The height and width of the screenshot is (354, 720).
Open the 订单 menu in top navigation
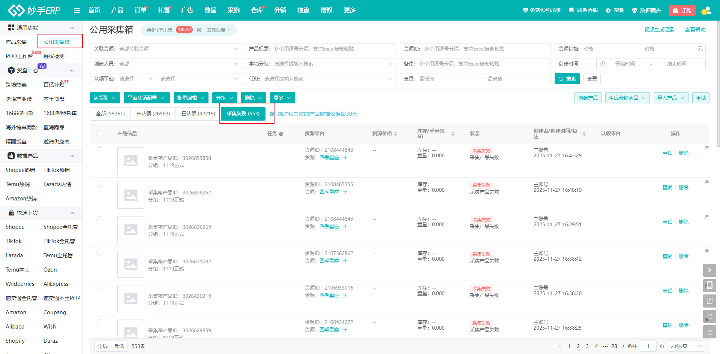point(141,10)
